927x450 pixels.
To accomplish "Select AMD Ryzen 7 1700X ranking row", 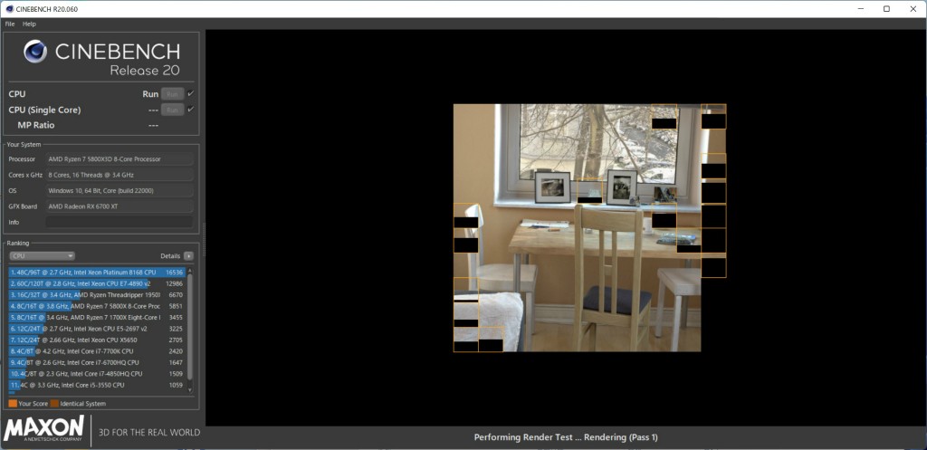I will (x=96, y=318).
